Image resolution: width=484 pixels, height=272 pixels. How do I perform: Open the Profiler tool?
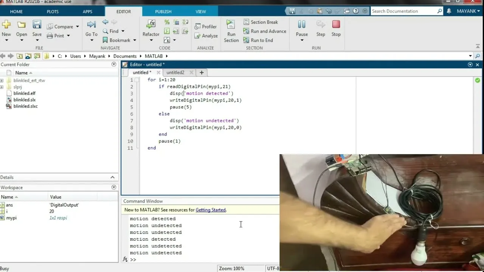pyautogui.click(x=206, y=26)
